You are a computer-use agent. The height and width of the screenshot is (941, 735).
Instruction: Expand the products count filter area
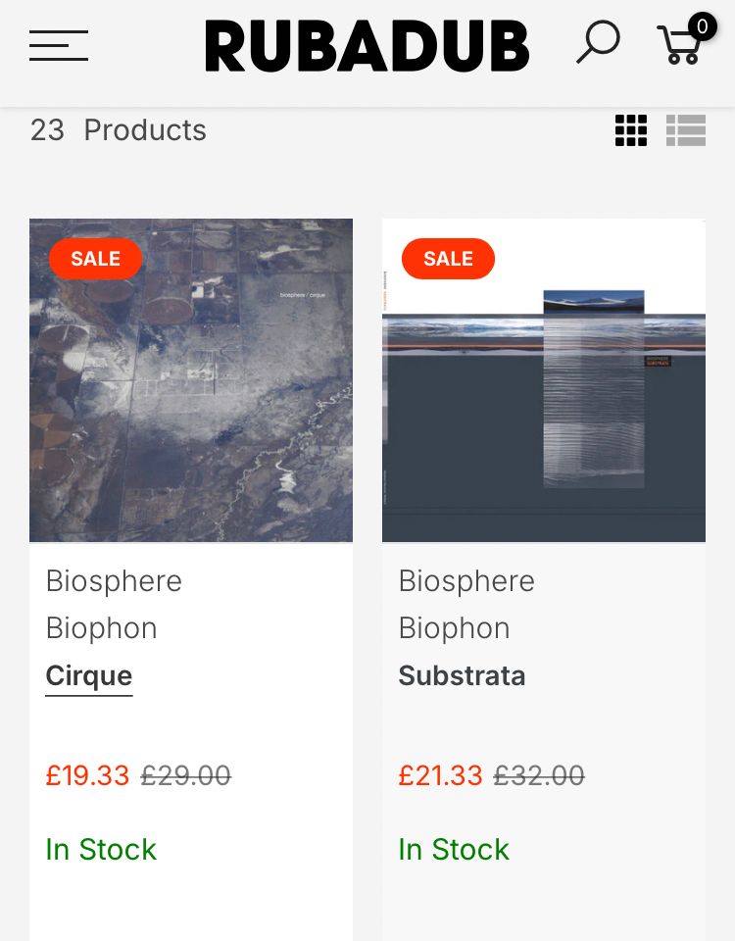118,130
